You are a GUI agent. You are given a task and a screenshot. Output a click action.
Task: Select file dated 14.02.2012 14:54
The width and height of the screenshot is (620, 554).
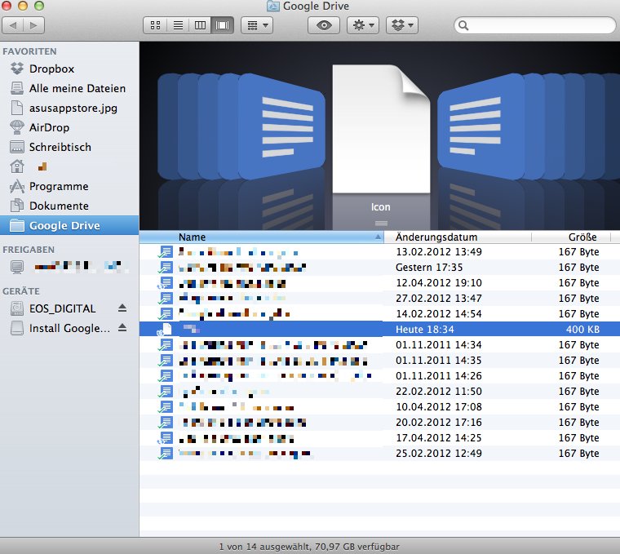click(x=379, y=313)
